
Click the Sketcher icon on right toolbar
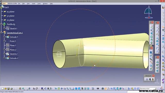pyautogui.click(x=163, y=47)
